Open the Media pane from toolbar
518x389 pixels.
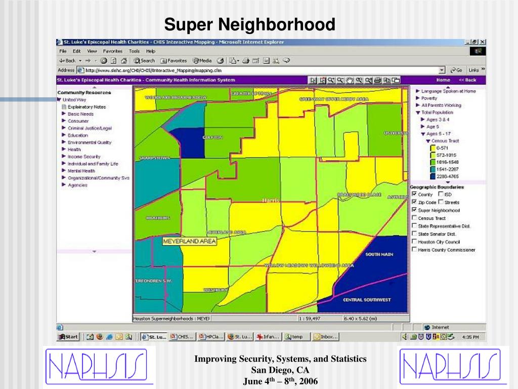pyautogui.click(x=202, y=61)
